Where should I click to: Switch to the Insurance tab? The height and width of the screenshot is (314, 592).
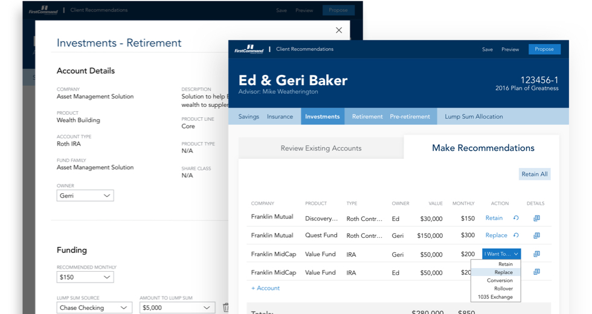[x=280, y=117]
